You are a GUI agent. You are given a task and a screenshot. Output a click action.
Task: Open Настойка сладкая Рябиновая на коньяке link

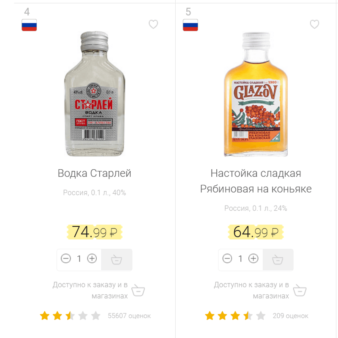coord(256,181)
